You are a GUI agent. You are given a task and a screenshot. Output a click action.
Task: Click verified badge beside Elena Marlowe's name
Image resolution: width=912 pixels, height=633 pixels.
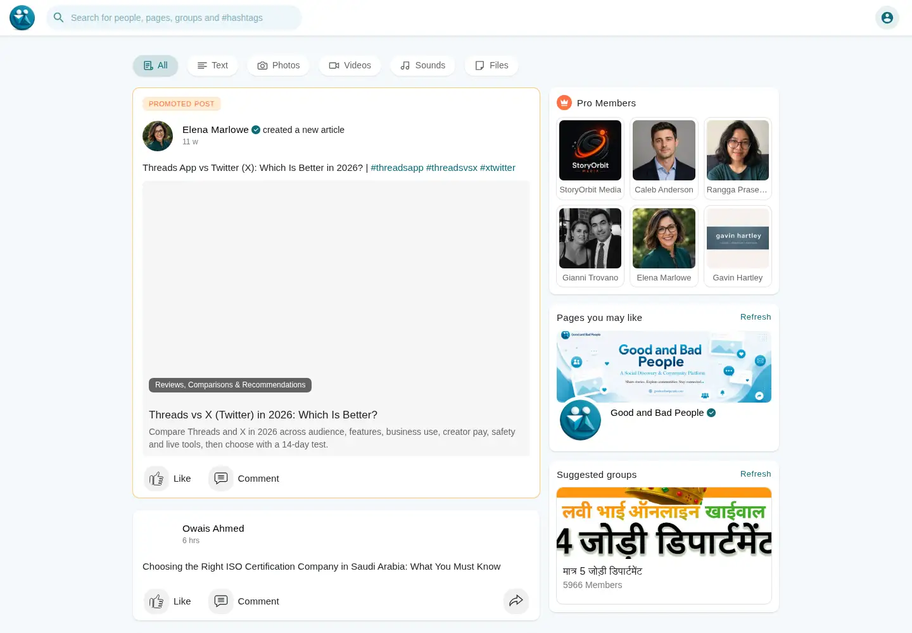(256, 130)
